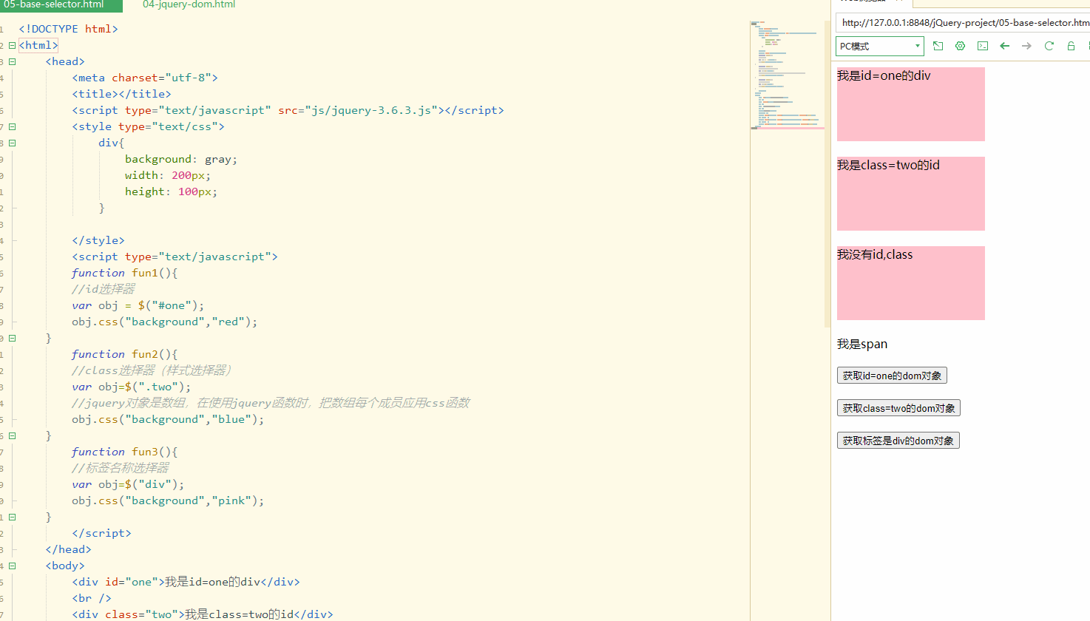This screenshot has width=1090, height=621.
Task: Click the 获取class=two的dom对象 button
Action: pos(898,408)
